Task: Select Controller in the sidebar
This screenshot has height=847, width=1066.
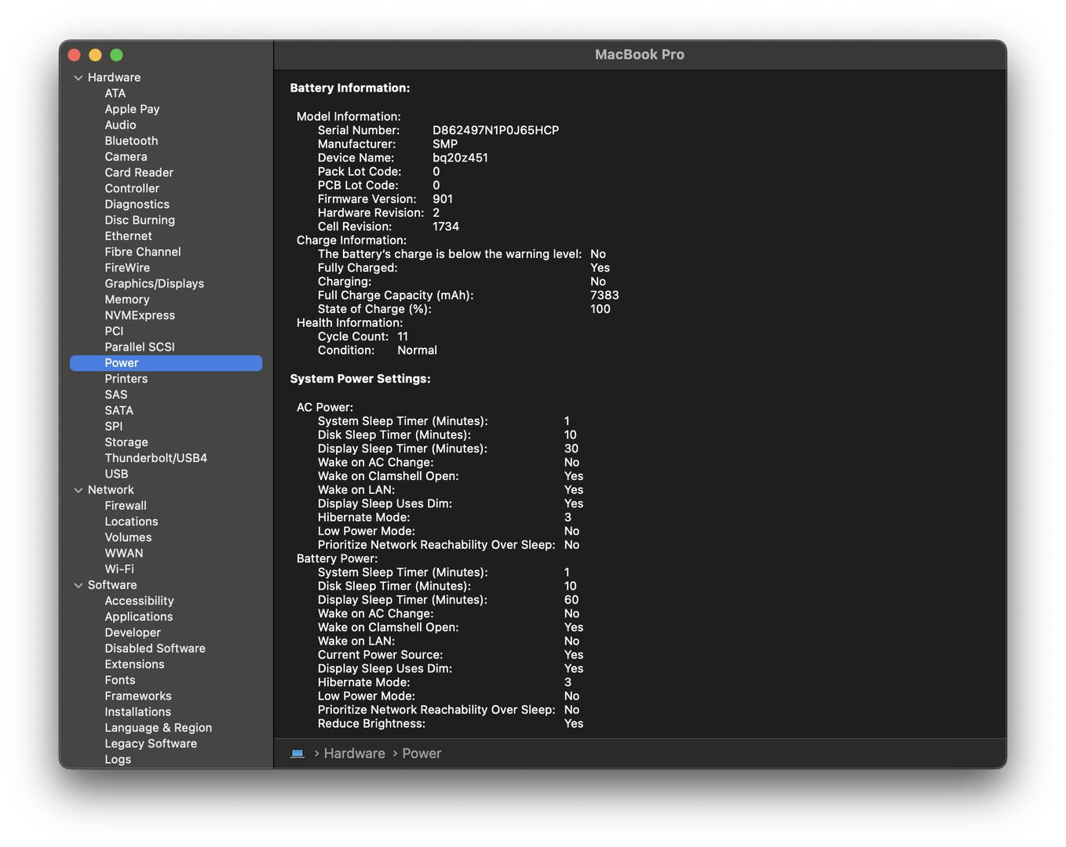Action: click(x=132, y=188)
